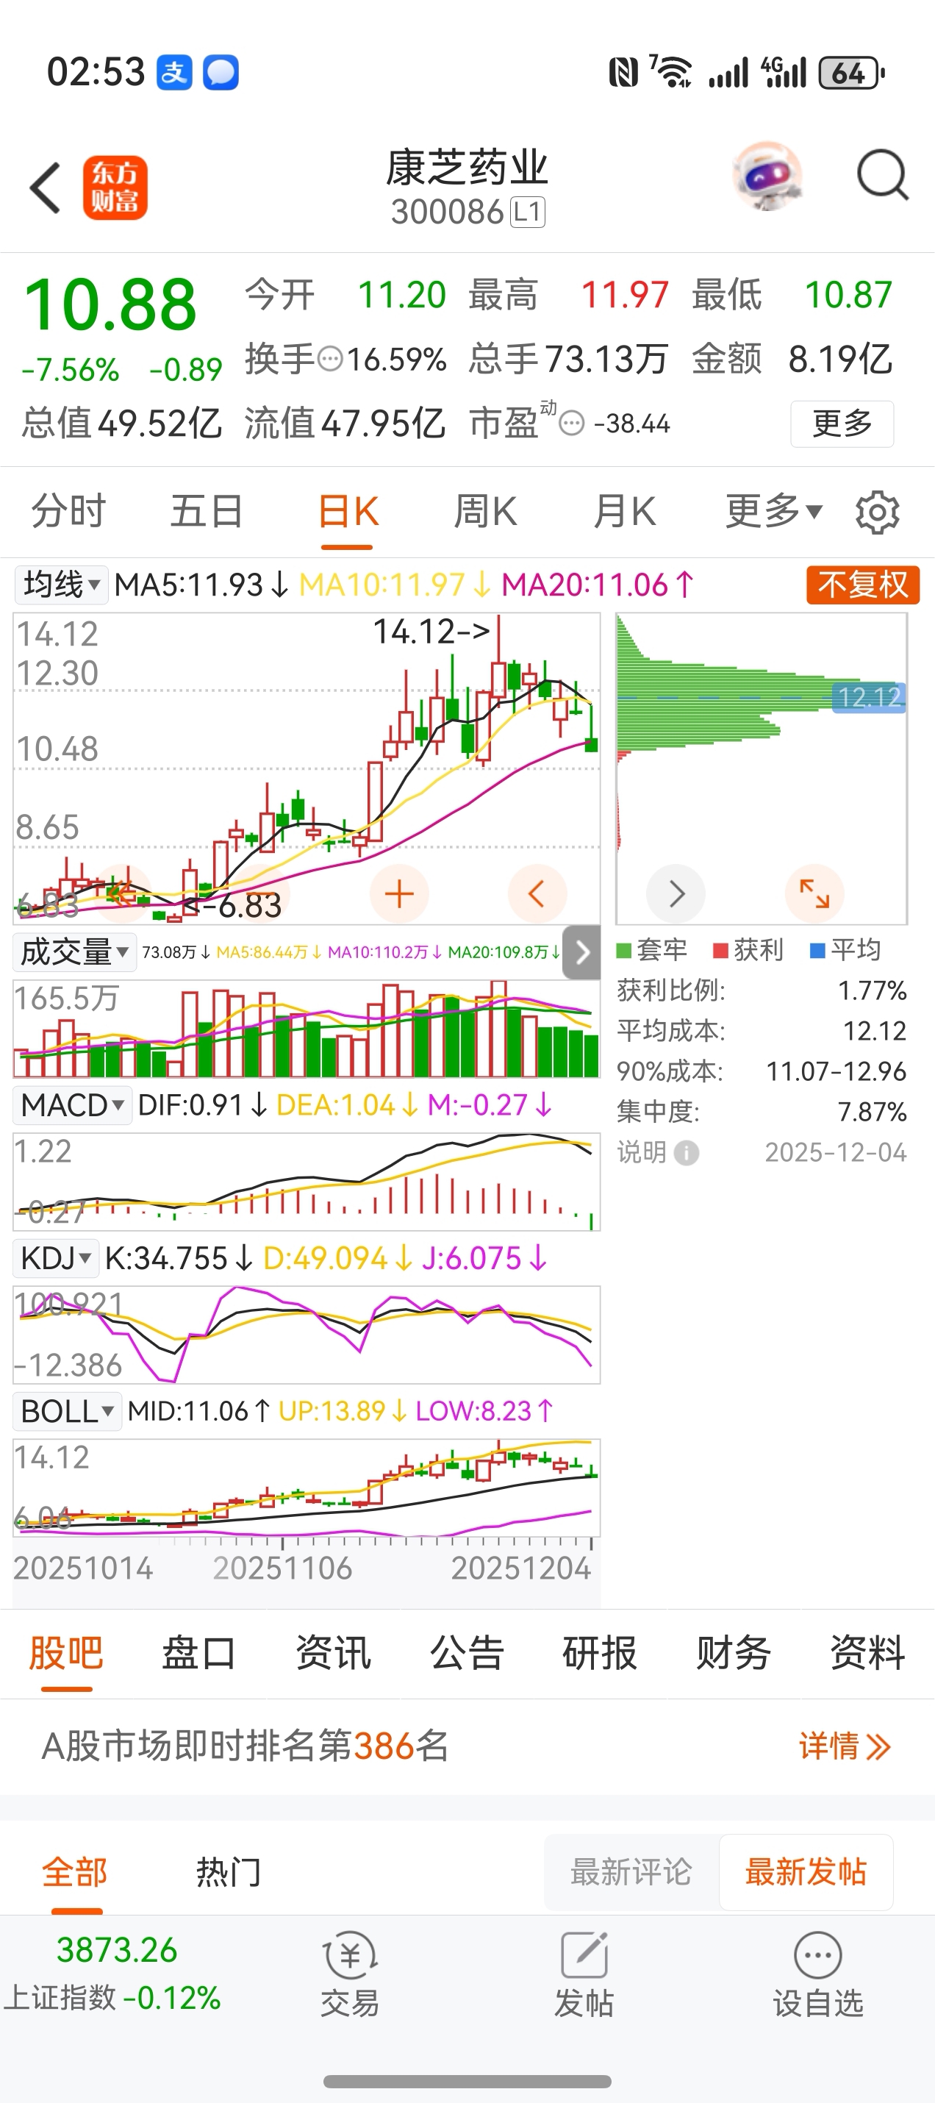Open the BOLL indicator dropdown
This screenshot has height=2103, width=935.
tap(68, 1412)
